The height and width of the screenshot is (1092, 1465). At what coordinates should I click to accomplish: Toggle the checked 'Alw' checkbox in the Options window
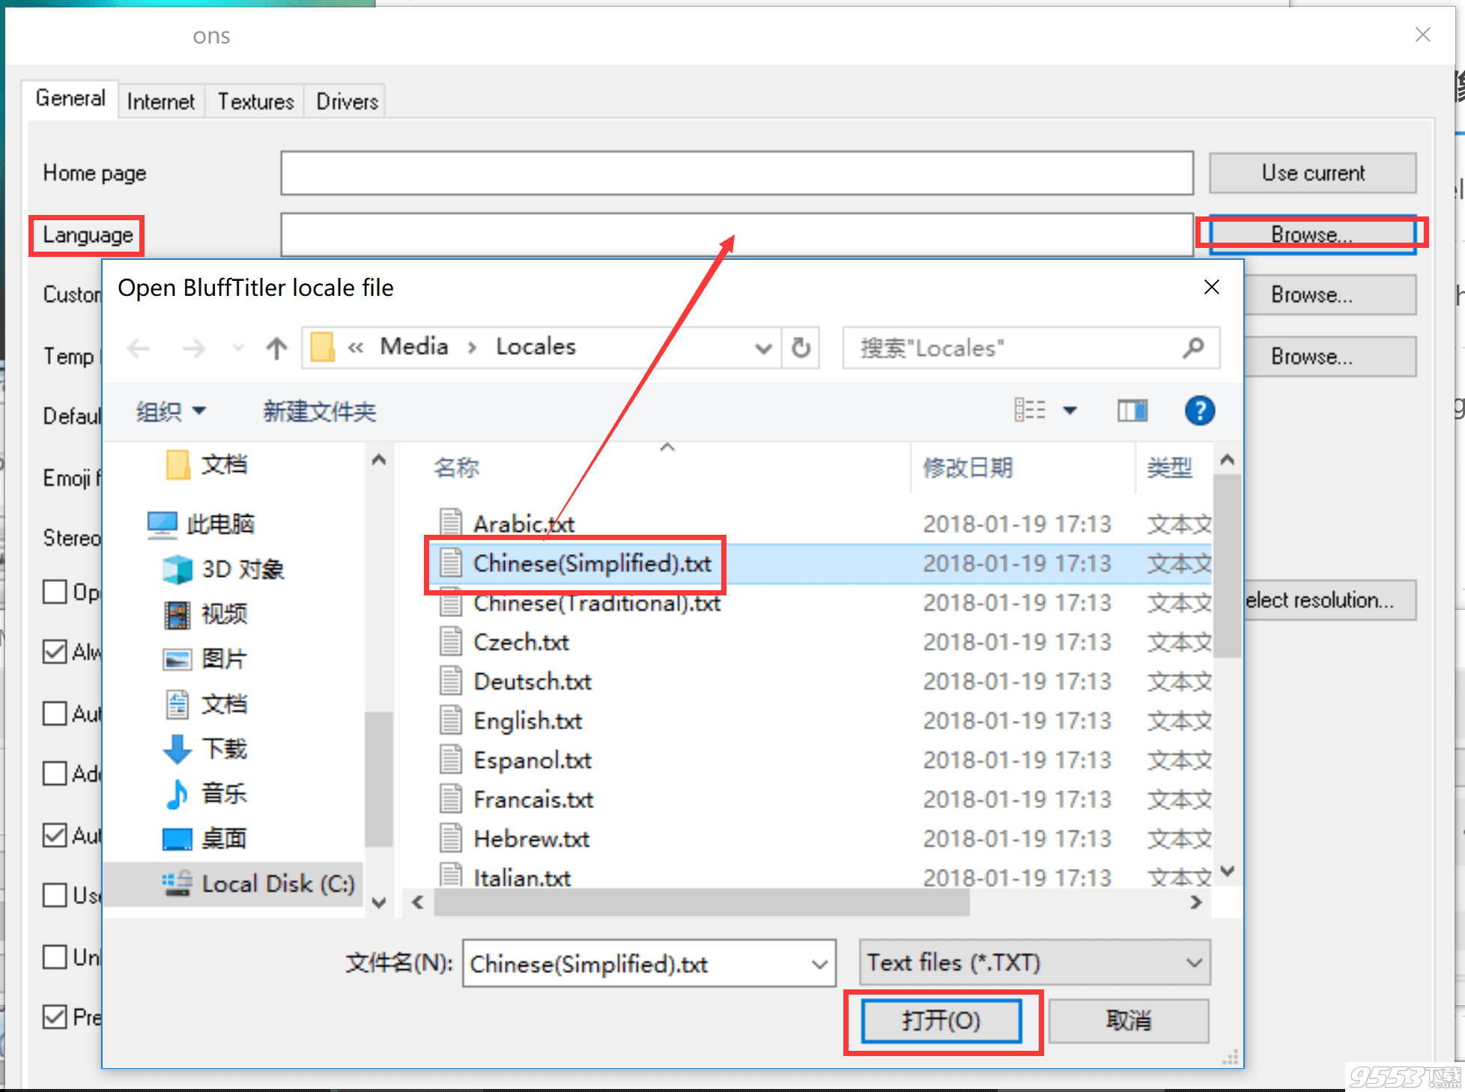55,652
